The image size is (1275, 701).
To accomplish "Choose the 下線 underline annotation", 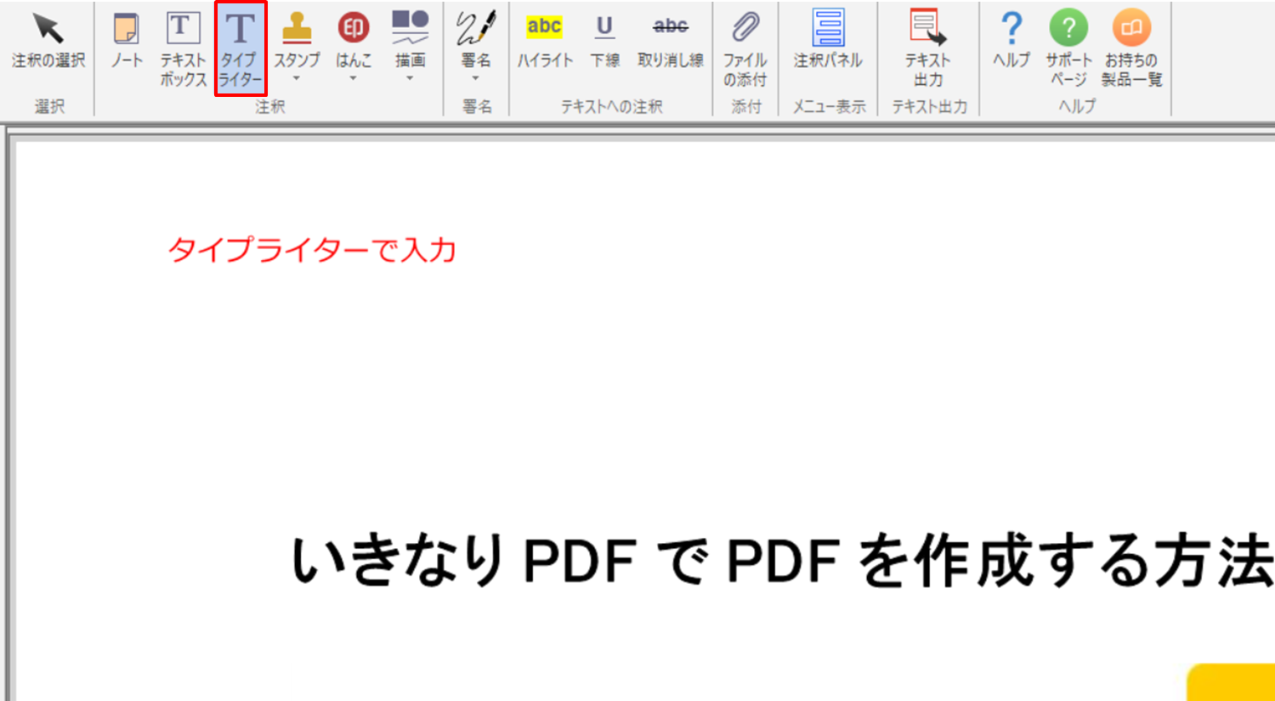I will tap(605, 40).
